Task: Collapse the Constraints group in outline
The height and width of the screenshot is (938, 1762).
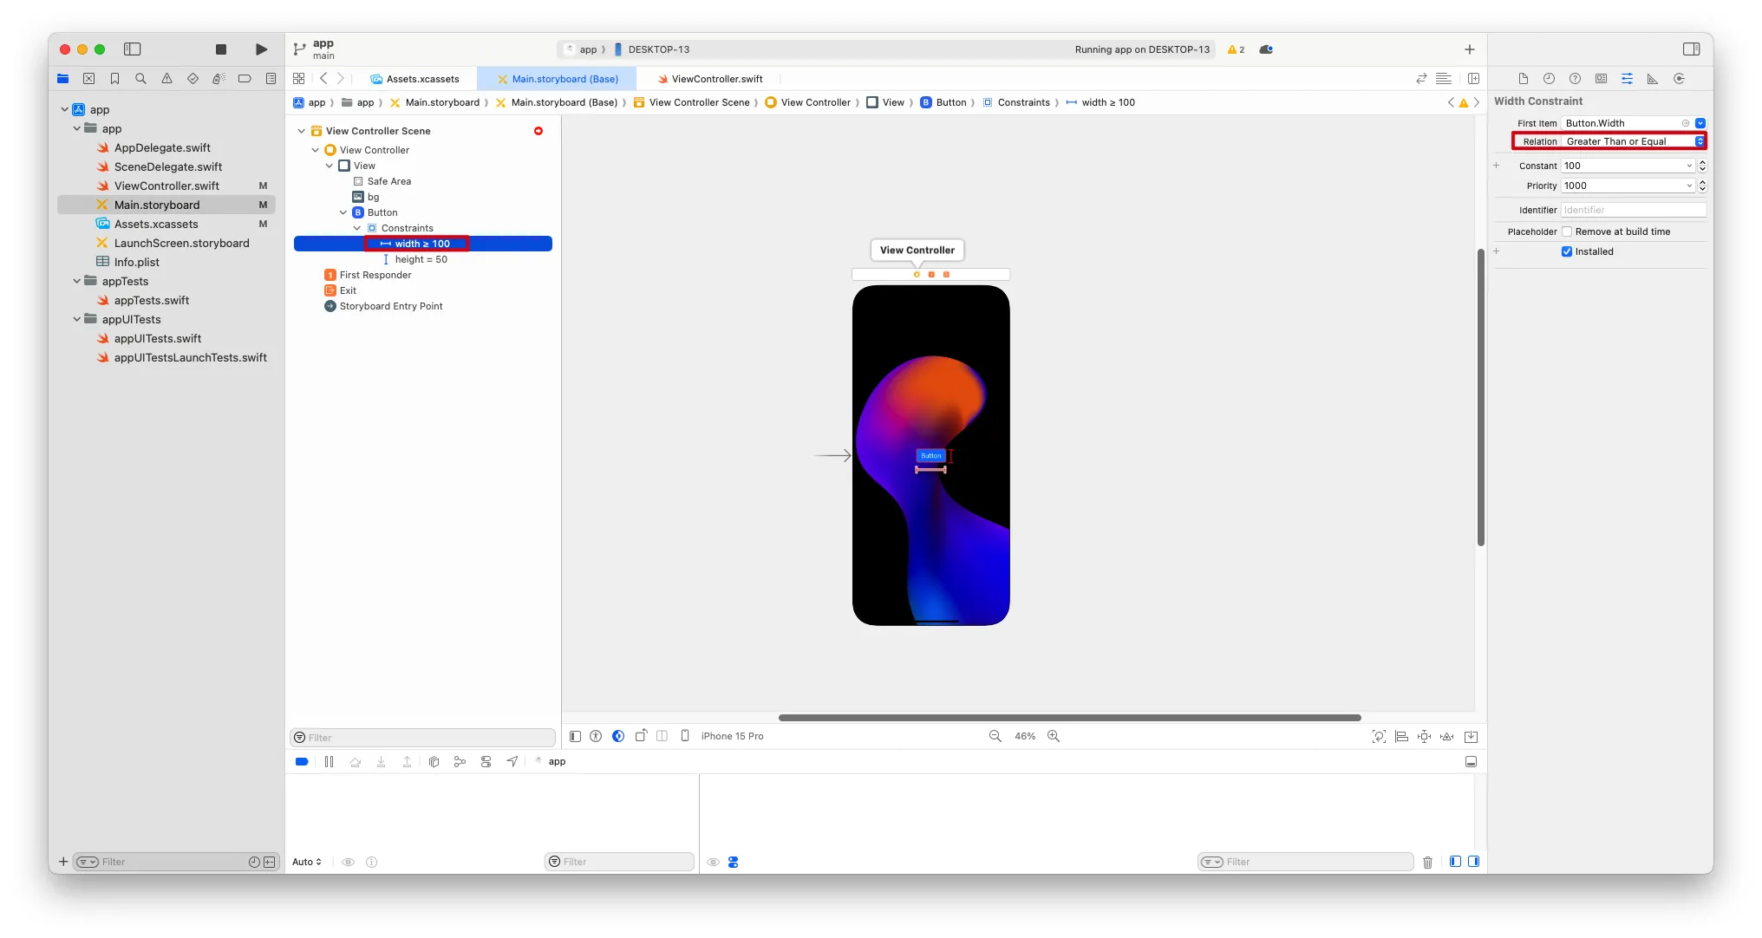Action: click(x=356, y=228)
